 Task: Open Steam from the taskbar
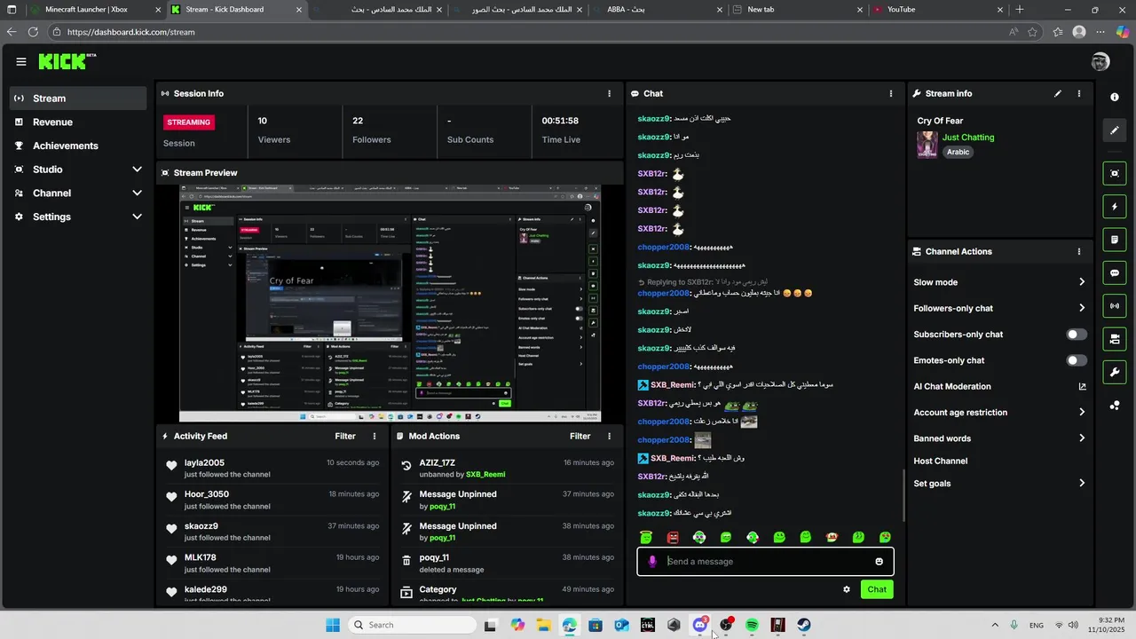click(804, 625)
